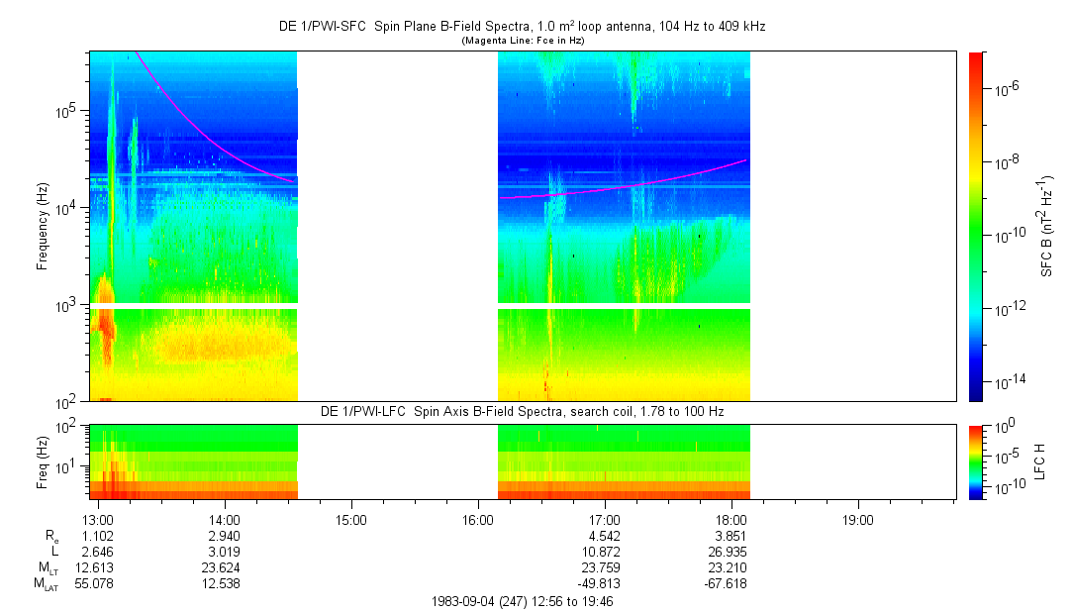Image resolution: width=1072 pixels, height=614 pixels.
Task: Click the 14:00 time axis label
Action: pos(225,520)
